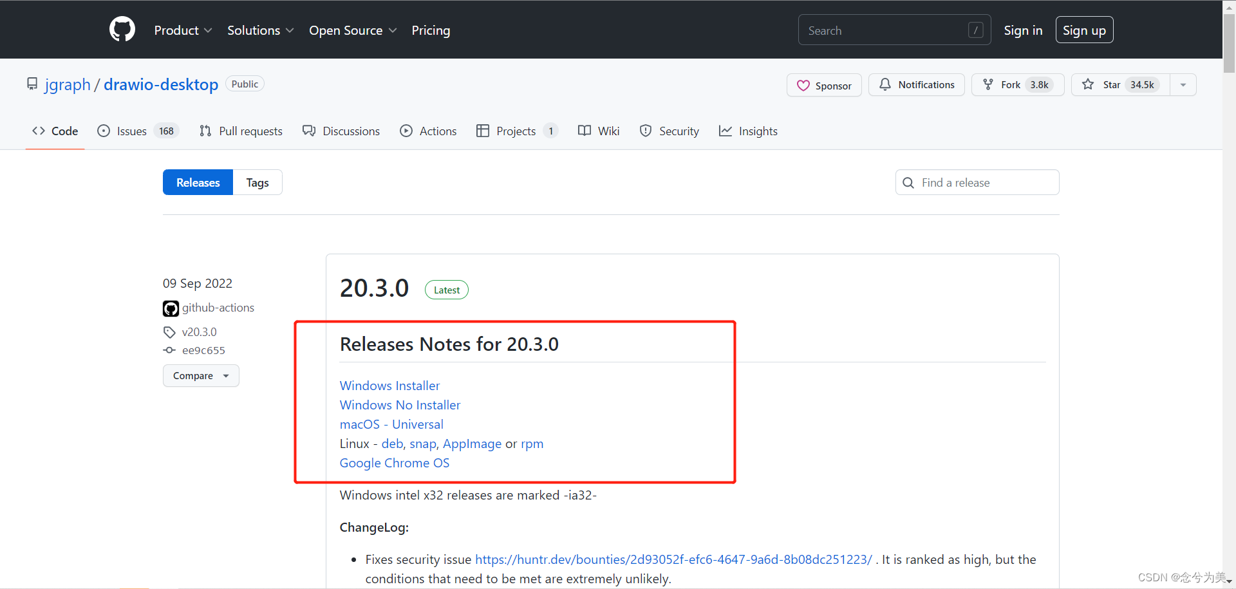Open the huntr.dev bounties link
The image size is (1236, 589).
click(673, 559)
